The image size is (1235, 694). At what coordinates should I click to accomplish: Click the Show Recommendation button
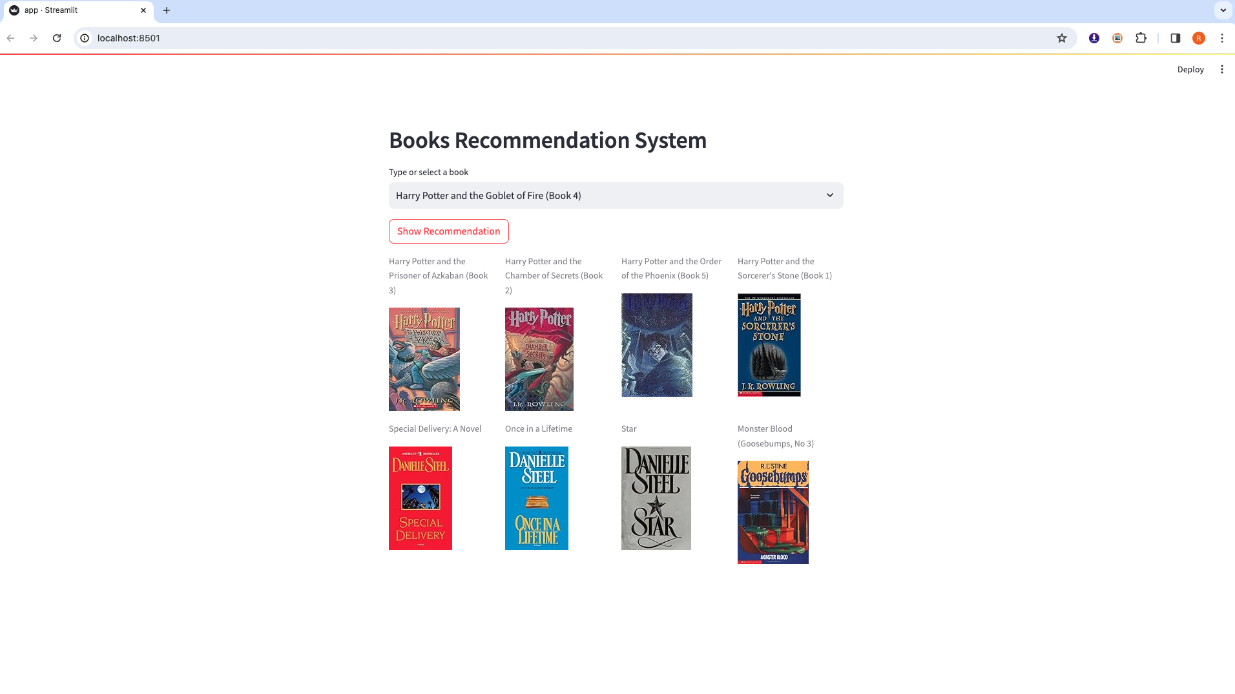tap(449, 231)
